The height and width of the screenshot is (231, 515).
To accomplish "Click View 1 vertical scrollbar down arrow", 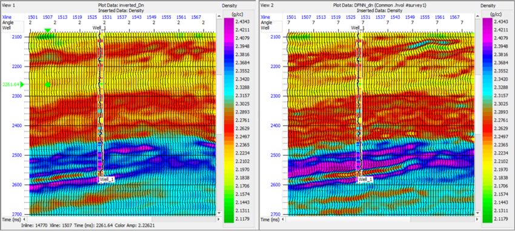I will tap(219, 213).
